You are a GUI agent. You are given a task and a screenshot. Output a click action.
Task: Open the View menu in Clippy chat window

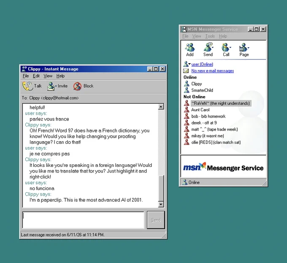pyautogui.click(x=48, y=76)
